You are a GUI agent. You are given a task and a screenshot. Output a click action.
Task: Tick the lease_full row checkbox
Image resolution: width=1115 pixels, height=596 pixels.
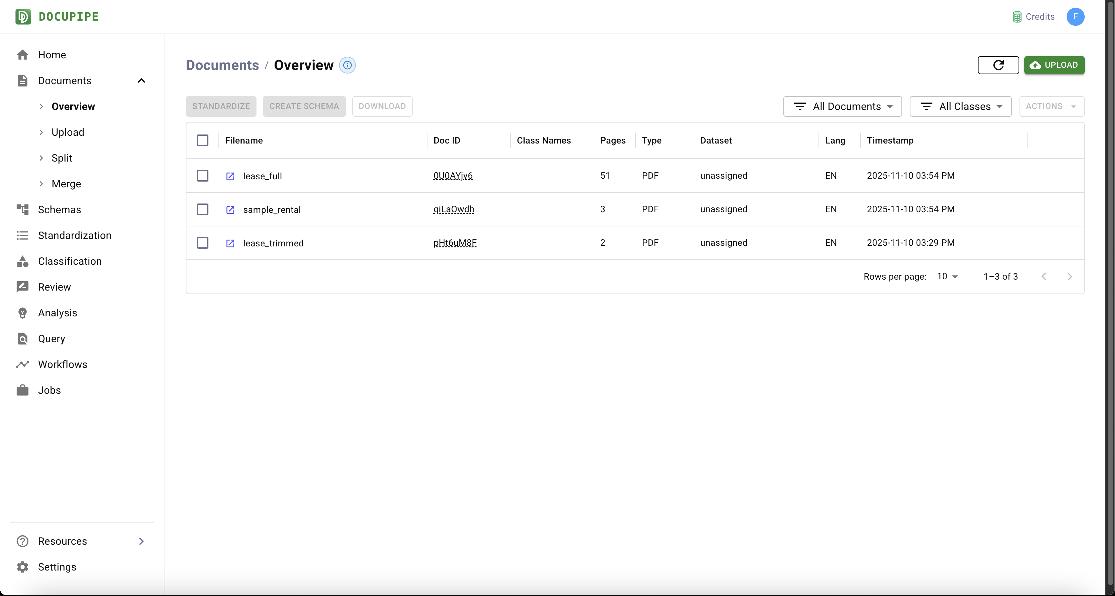(x=203, y=176)
